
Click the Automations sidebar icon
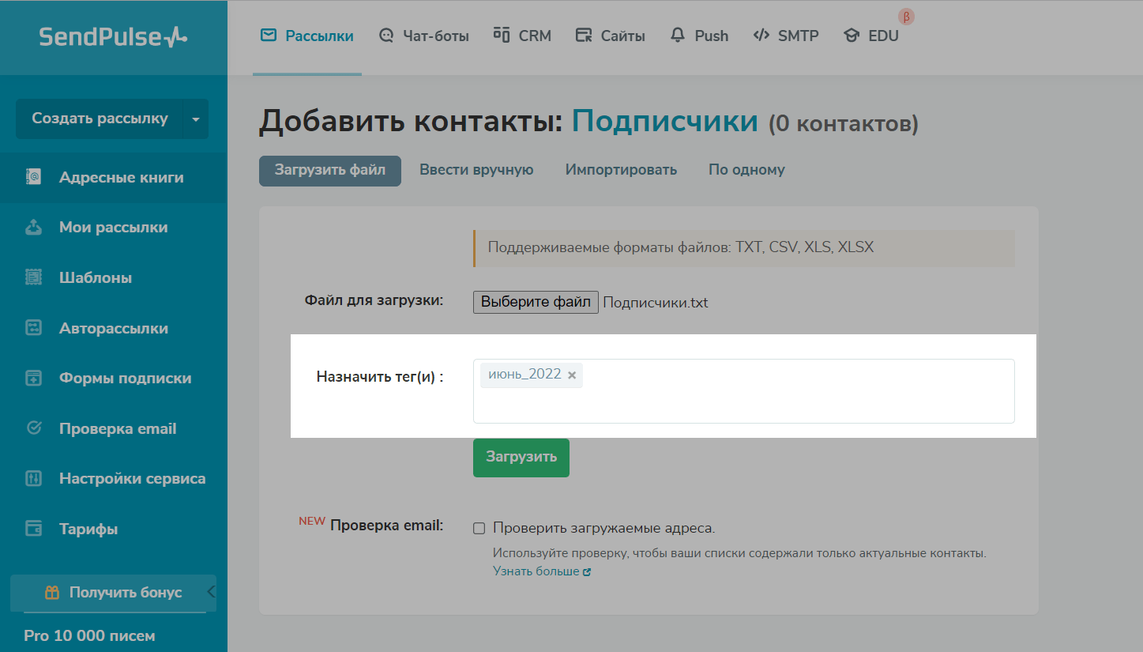[33, 328]
